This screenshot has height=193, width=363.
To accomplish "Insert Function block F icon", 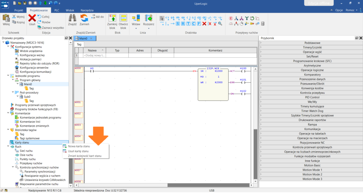I will [199, 24].
